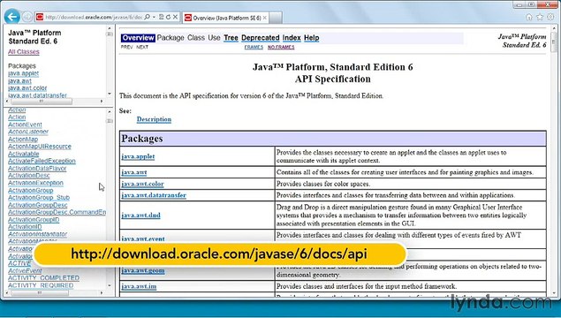Viewport: 561px width, 318px height.
Task: Open java.awt link in the Packages table
Action: tap(133, 172)
